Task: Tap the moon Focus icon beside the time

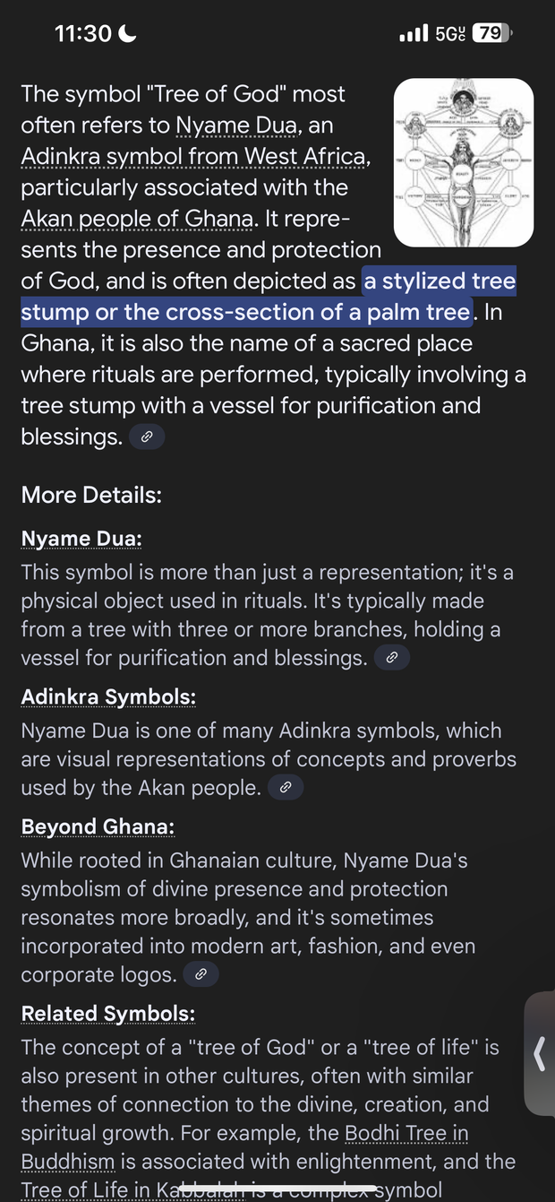Action: (127, 34)
